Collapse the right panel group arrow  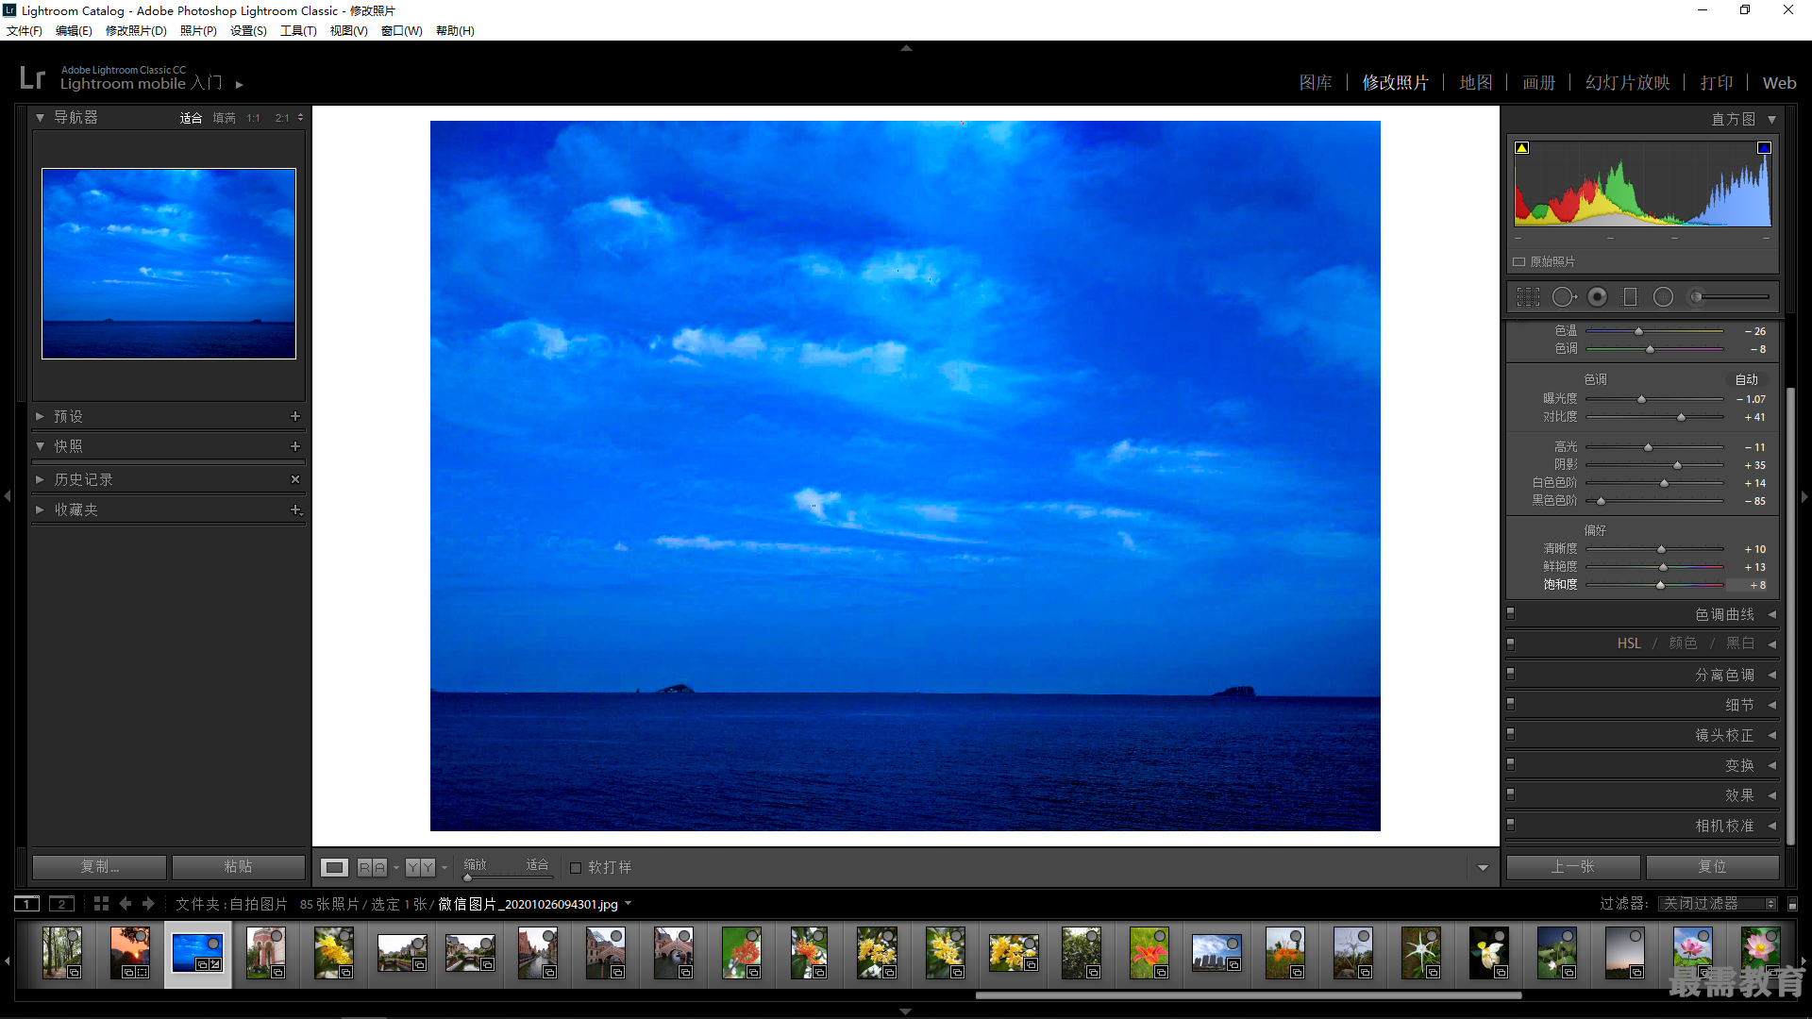click(1804, 495)
